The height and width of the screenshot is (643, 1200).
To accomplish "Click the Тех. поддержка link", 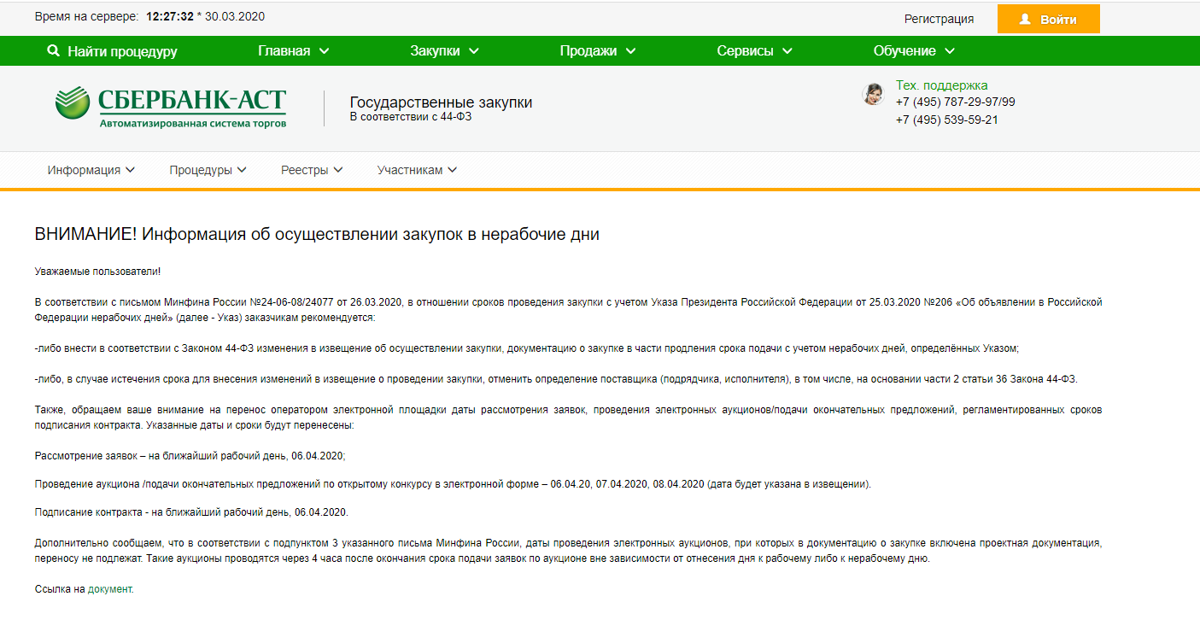I will point(941,85).
